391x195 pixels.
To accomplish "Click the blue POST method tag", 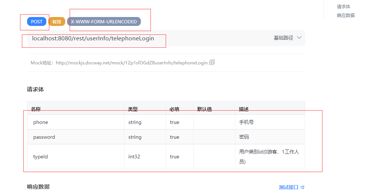I will pos(37,22).
